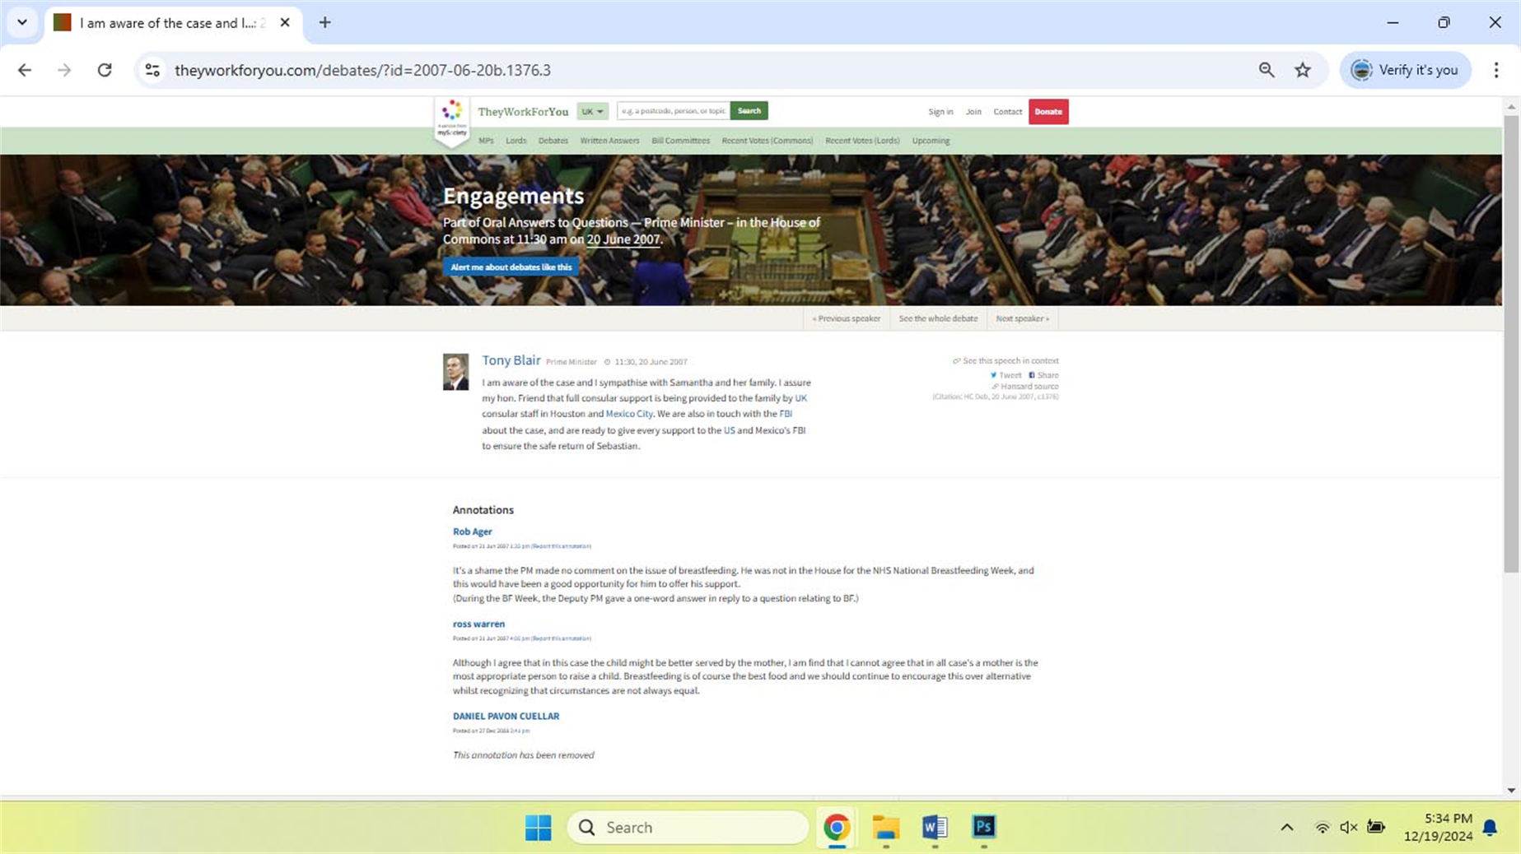Viewport: 1521px width, 854px height.
Task: Click the red Donate button
Action: [x=1047, y=111]
